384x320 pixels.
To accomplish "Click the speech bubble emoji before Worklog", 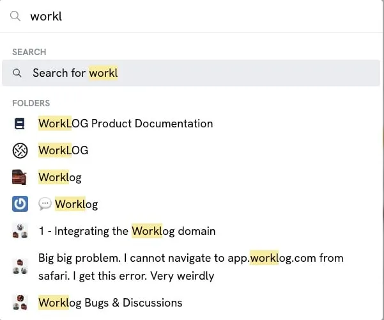I will point(45,204).
